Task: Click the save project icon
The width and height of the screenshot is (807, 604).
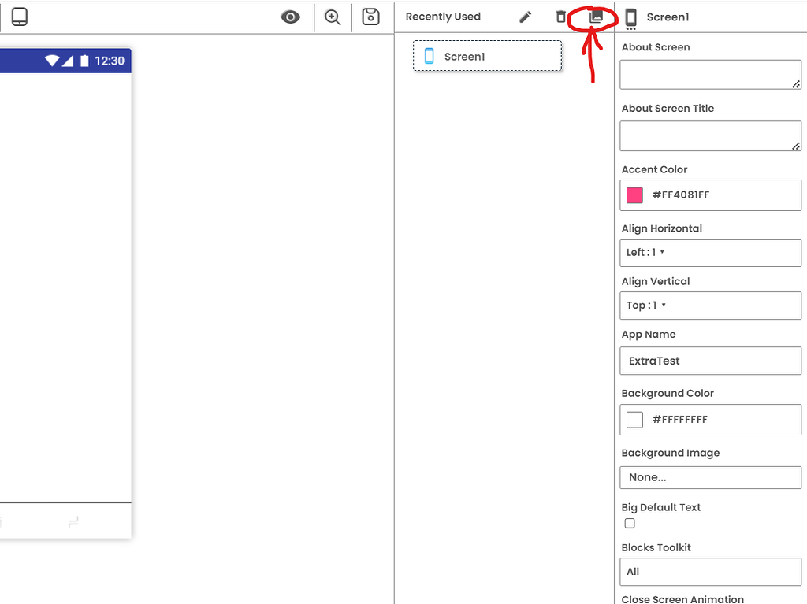Action: pos(370,16)
